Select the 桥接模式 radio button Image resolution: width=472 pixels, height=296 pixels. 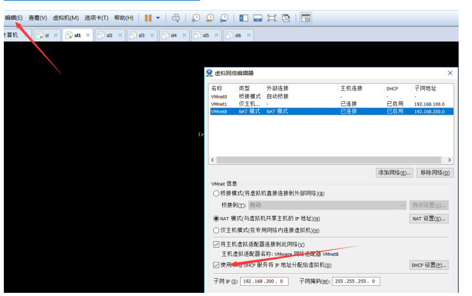(x=216, y=194)
